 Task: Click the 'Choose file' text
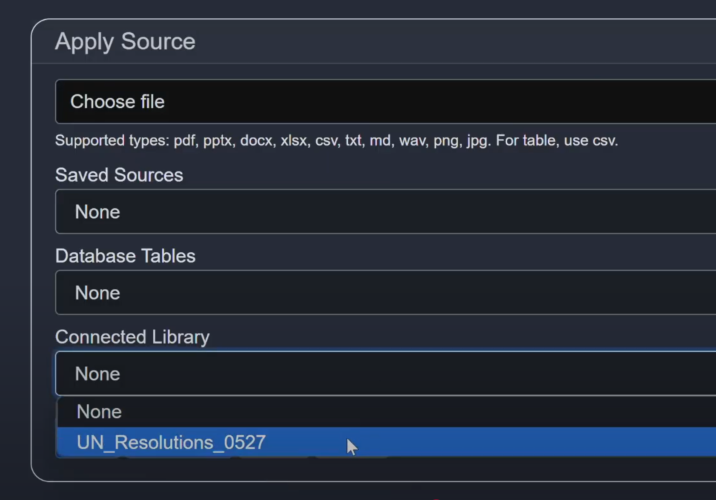pyautogui.click(x=117, y=102)
